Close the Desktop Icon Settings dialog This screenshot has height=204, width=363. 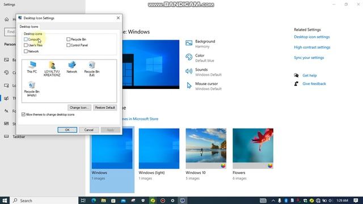[118, 18]
